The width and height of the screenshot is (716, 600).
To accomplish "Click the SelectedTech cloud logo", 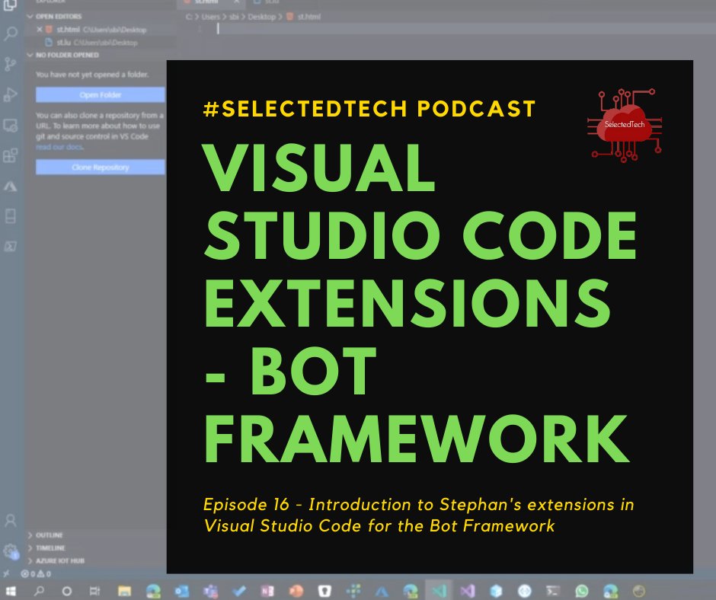I will pos(625,125).
